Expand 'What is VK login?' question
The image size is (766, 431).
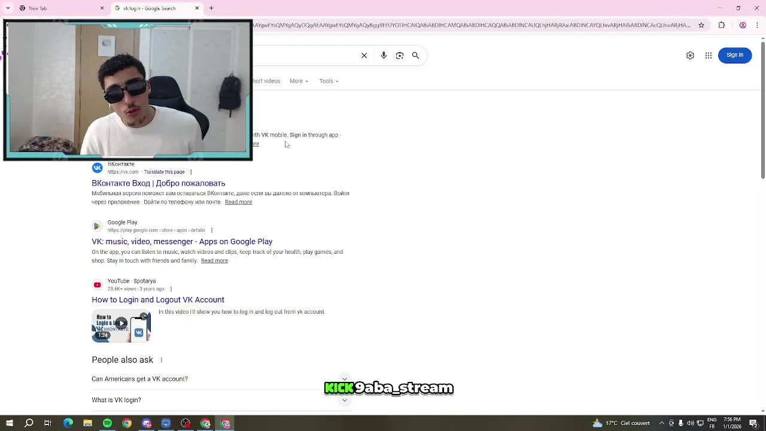pyautogui.click(x=220, y=400)
